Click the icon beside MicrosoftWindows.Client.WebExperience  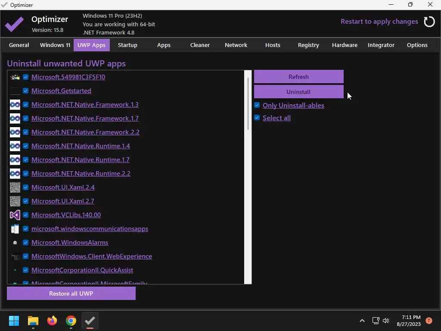click(15, 256)
